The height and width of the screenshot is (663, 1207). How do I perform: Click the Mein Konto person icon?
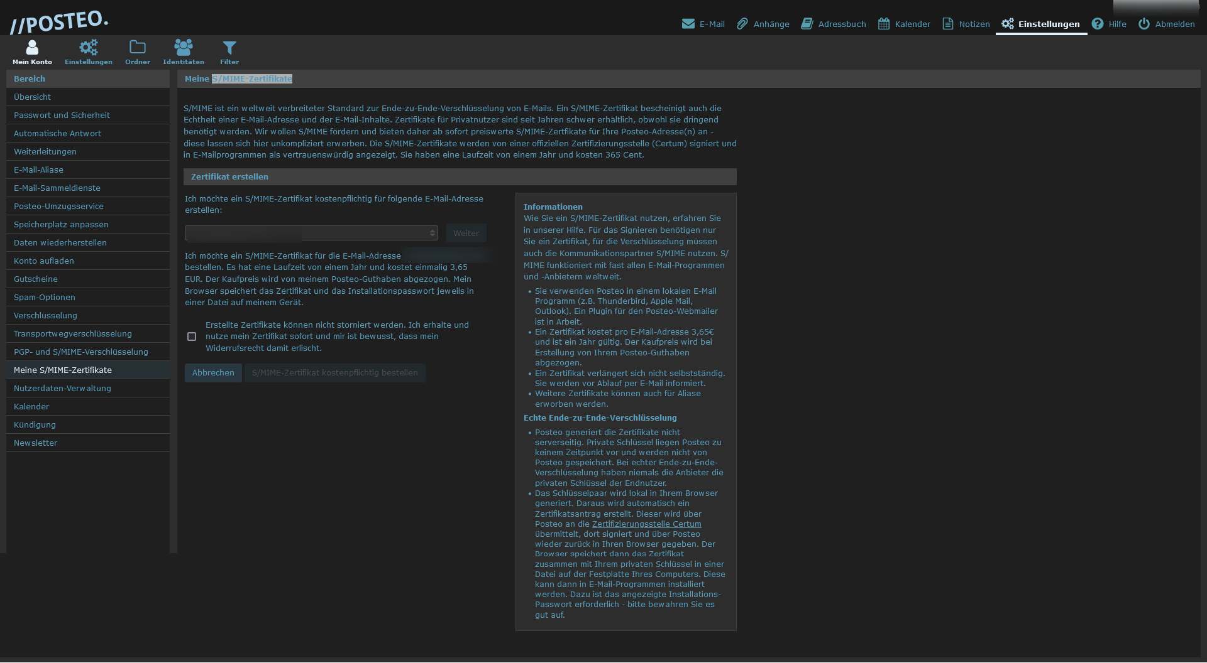(x=32, y=48)
